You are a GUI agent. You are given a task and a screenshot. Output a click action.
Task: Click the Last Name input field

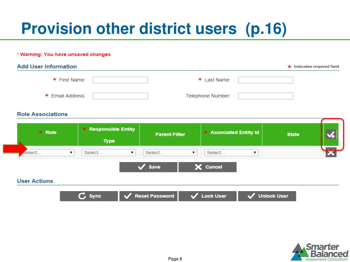(265, 80)
